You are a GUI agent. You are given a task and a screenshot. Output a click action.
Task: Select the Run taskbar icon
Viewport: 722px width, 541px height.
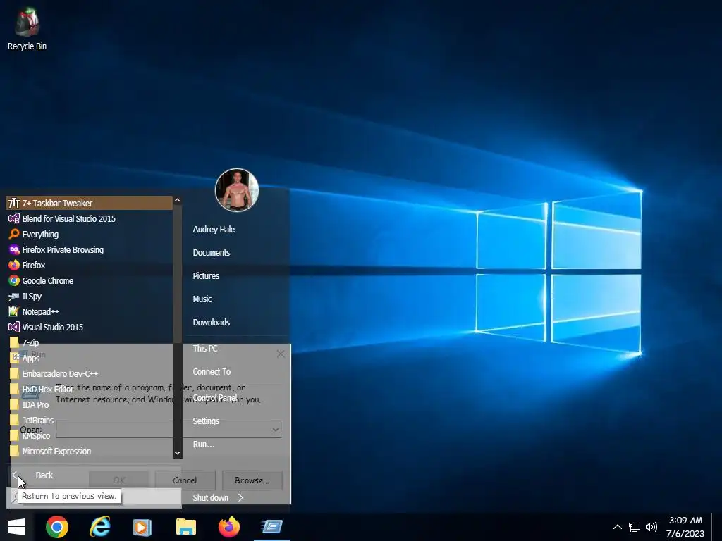272,527
